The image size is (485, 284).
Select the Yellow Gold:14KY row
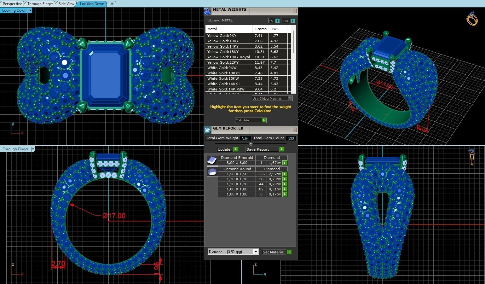248,46
